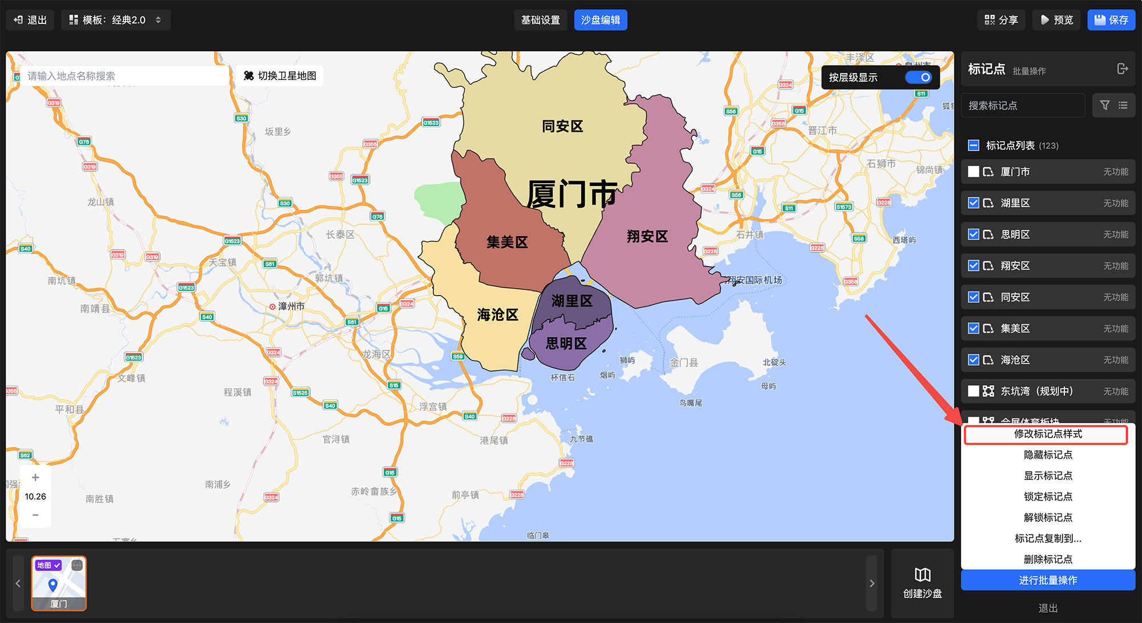
Task: Click the 保存 save button
Action: point(1111,20)
